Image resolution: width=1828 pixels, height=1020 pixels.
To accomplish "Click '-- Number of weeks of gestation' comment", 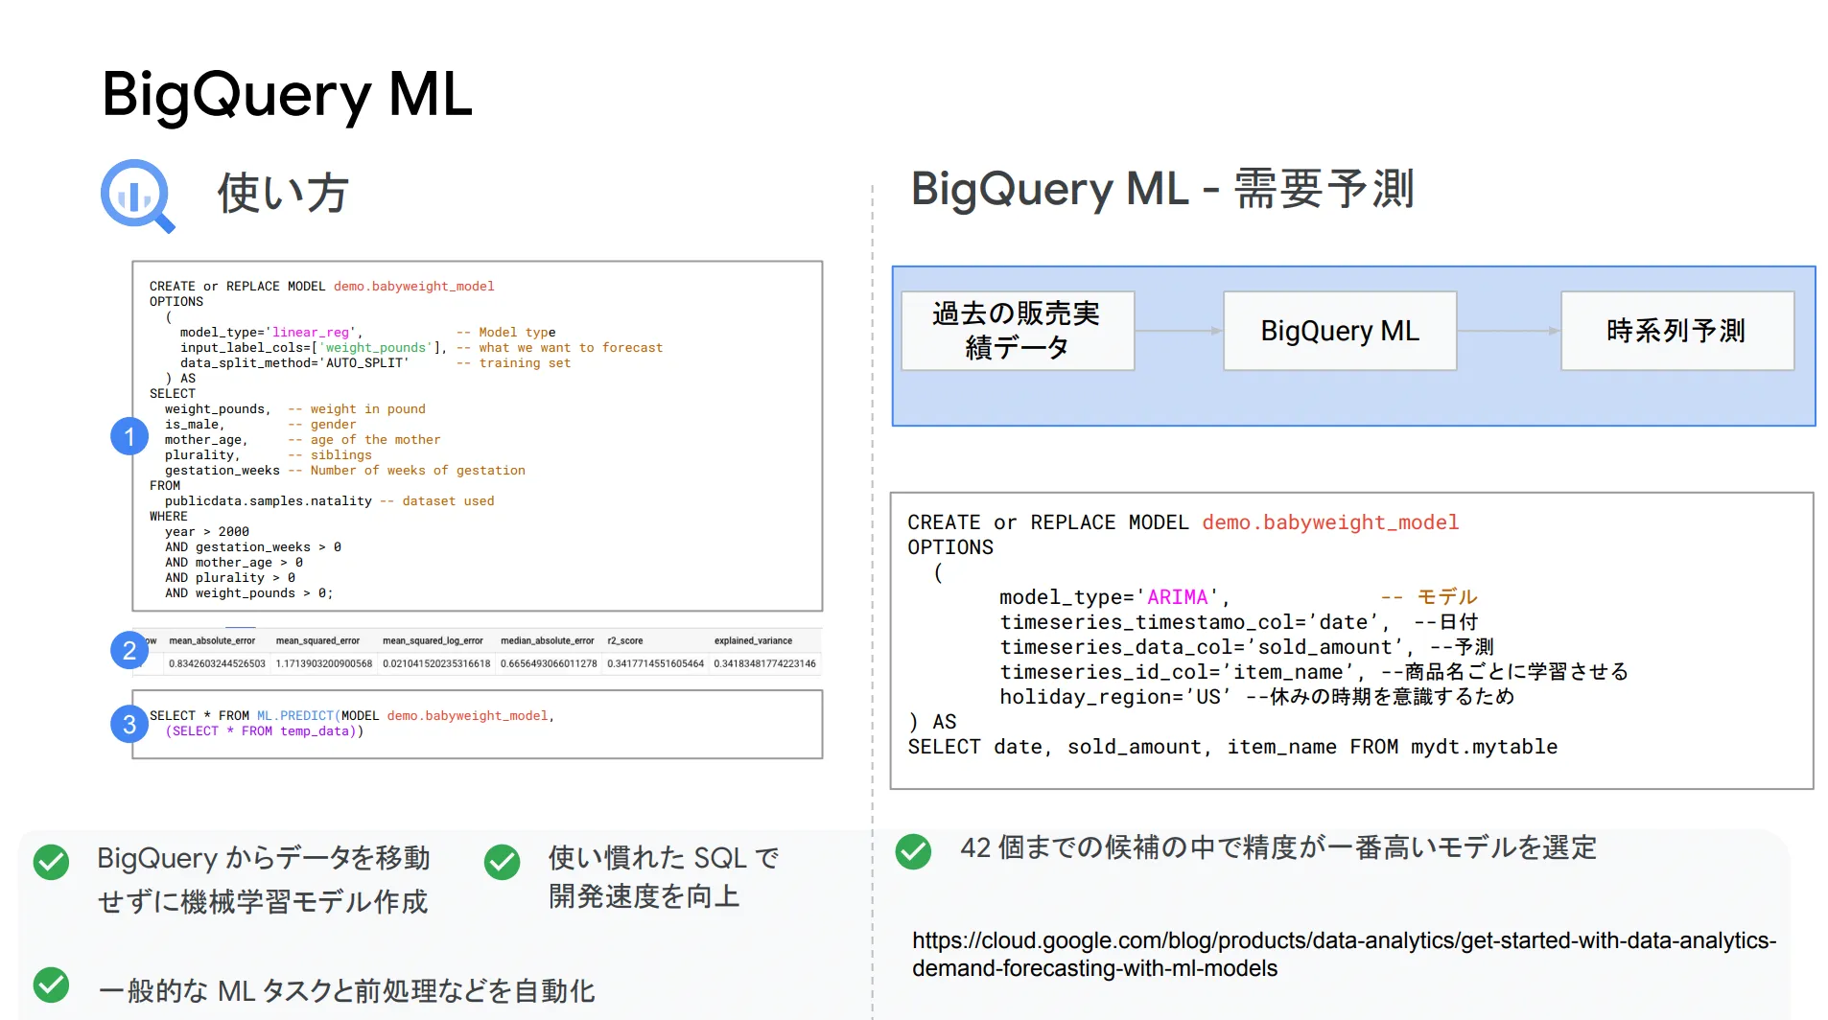I will click(406, 470).
